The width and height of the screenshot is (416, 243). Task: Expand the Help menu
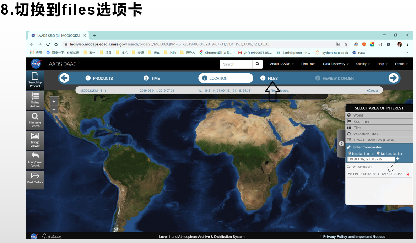coord(382,64)
